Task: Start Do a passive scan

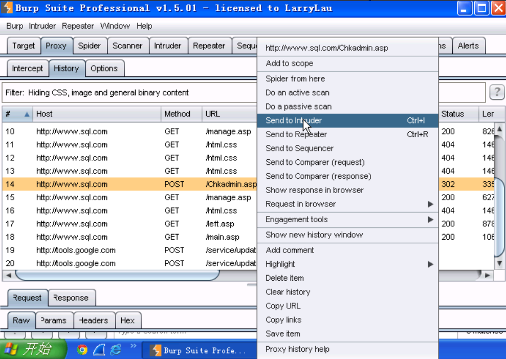Action: pos(347,107)
